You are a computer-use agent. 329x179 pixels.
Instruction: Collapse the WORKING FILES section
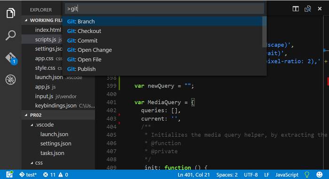[x=26, y=20]
